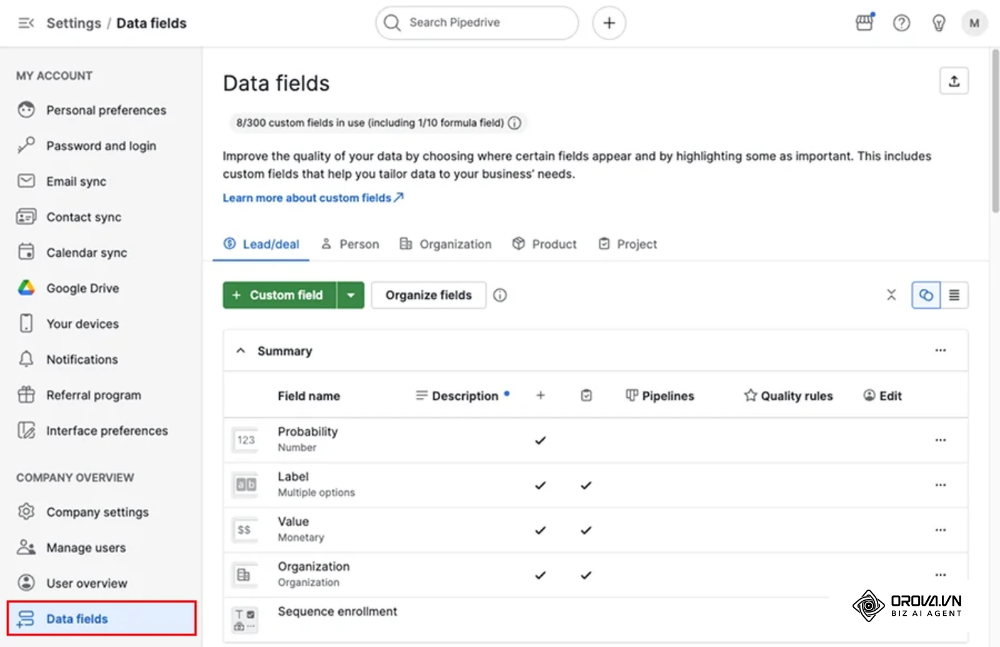Open Company settings in sidebar
The width and height of the screenshot is (1000, 647).
pyautogui.click(x=101, y=512)
